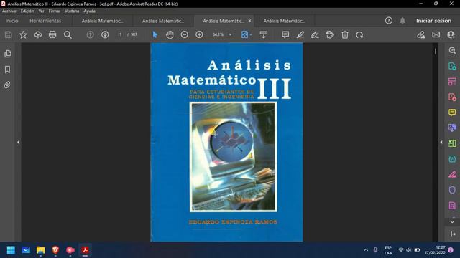
Task: Open the bookmarks panel
Action: (8, 70)
